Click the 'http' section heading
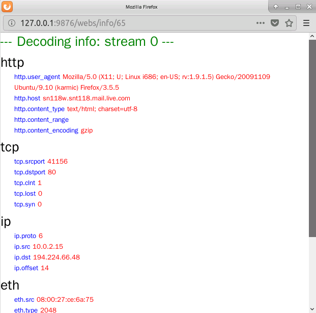 pyautogui.click(x=12, y=62)
